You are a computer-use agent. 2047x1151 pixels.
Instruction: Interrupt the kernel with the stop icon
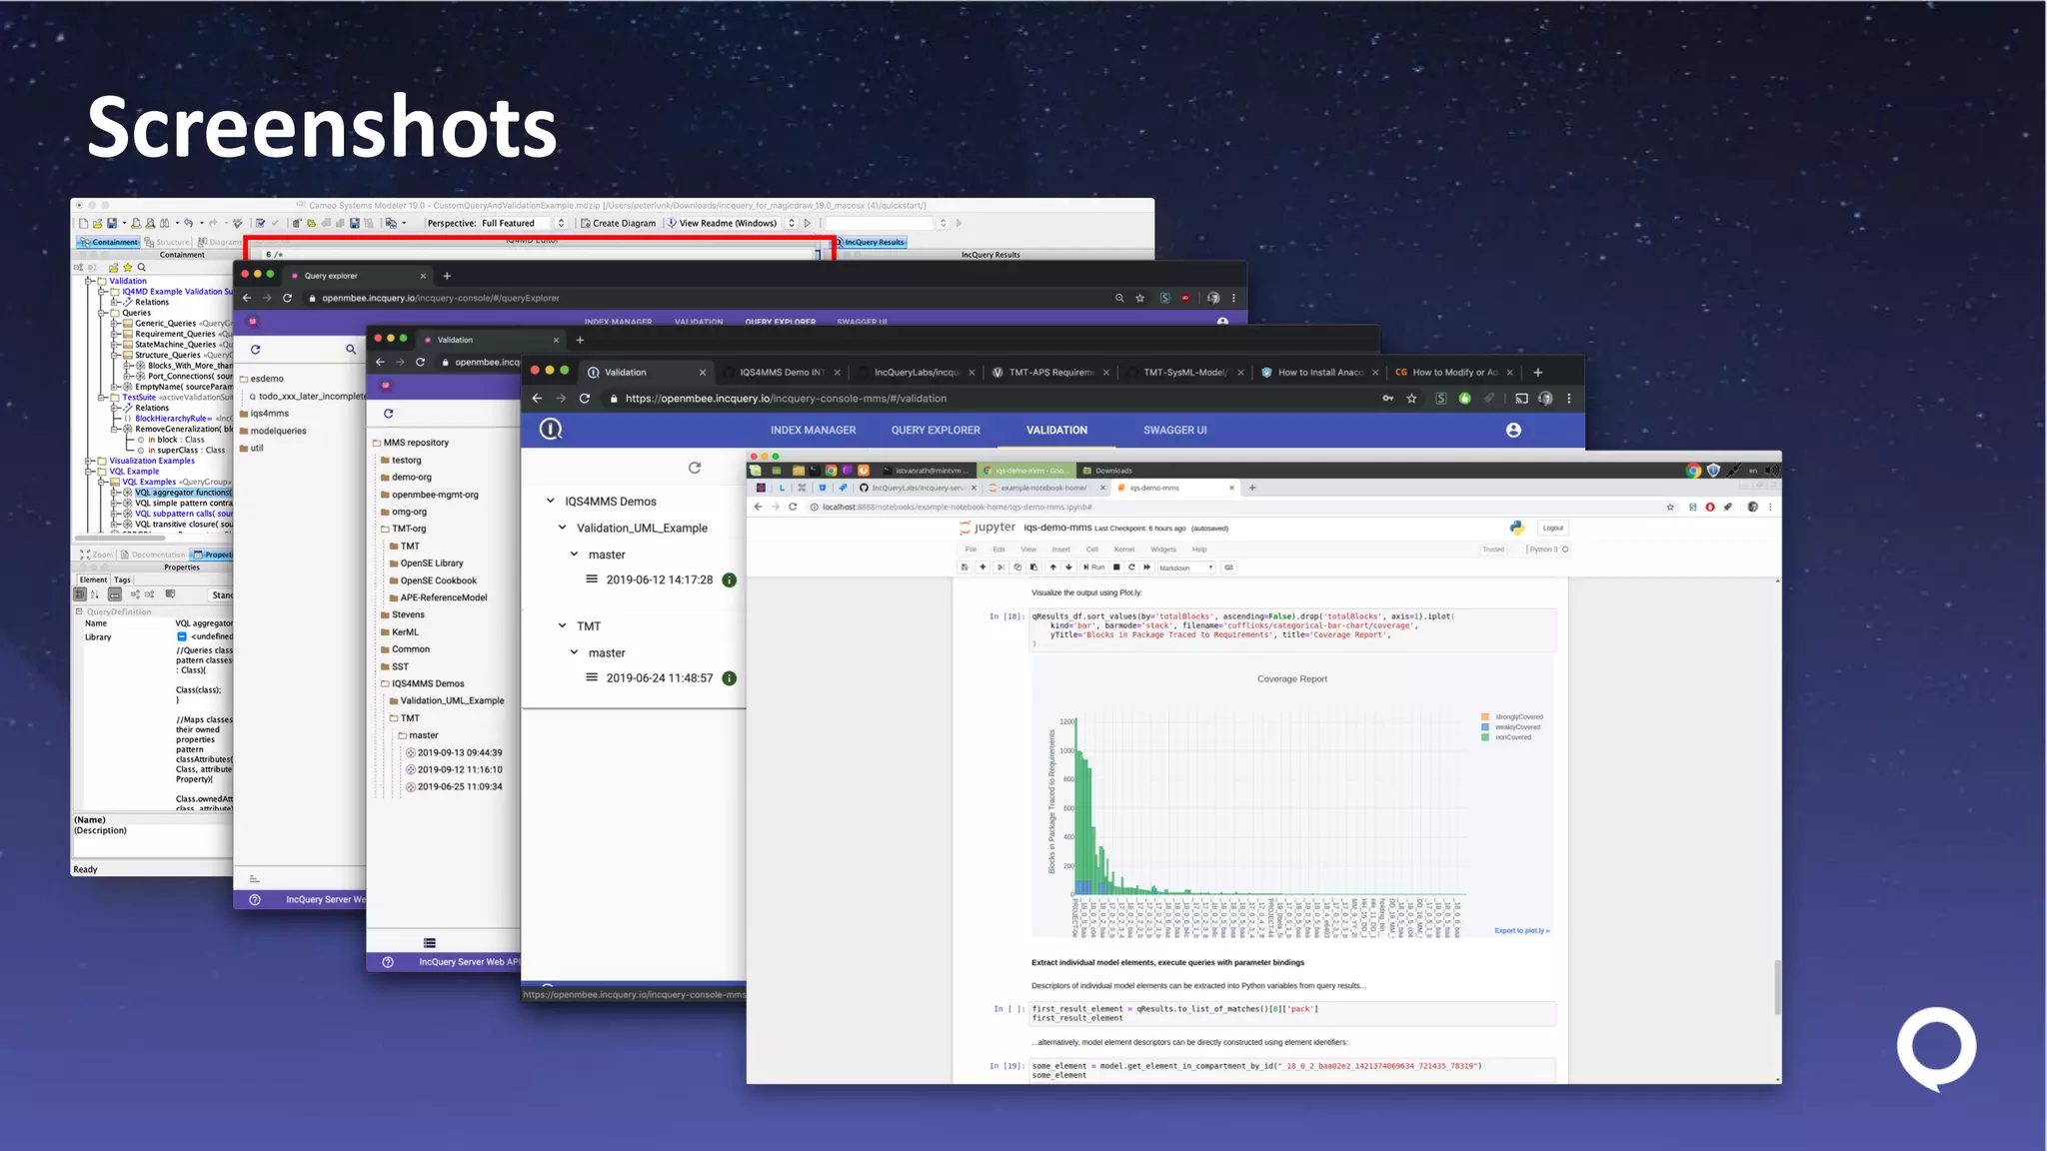click(1116, 567)
